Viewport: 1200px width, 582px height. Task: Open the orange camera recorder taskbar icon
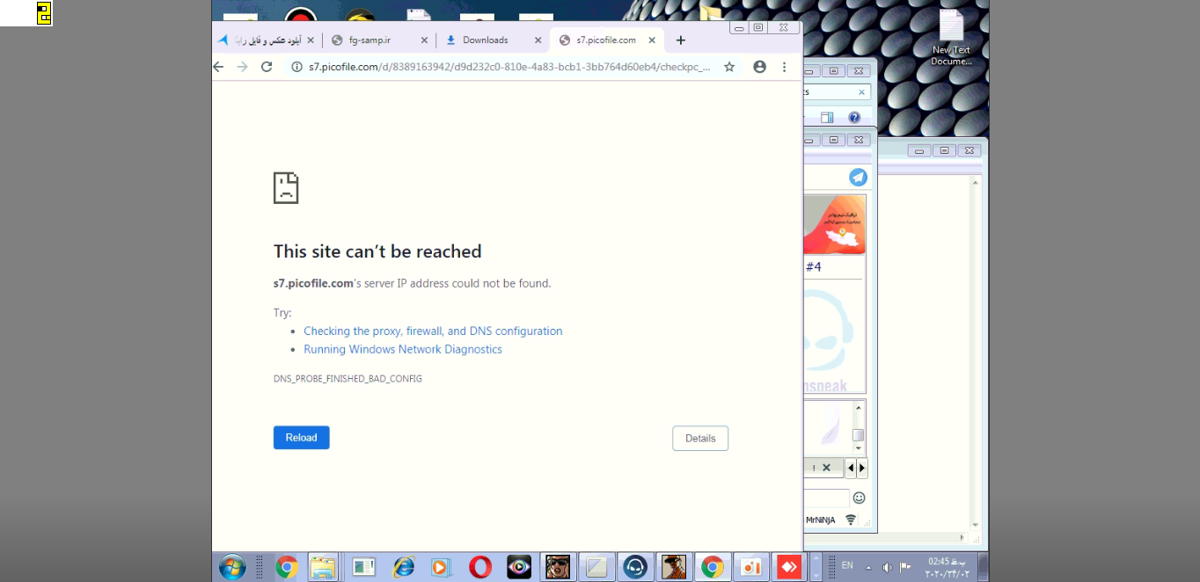pos(750,567)
